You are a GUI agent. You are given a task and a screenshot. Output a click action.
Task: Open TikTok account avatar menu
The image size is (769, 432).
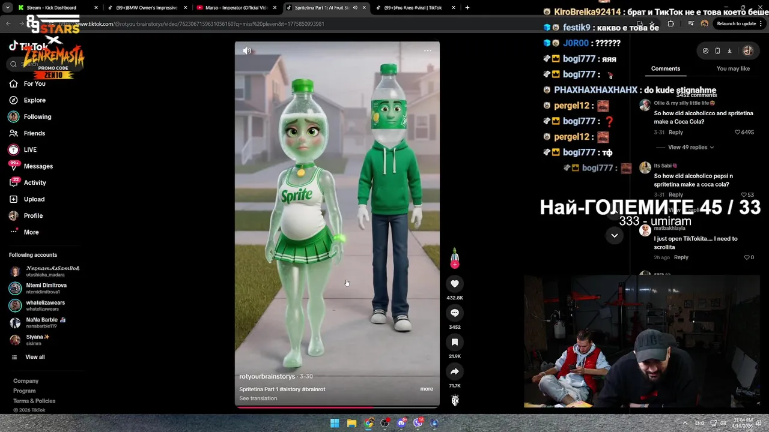coord(747,51)
